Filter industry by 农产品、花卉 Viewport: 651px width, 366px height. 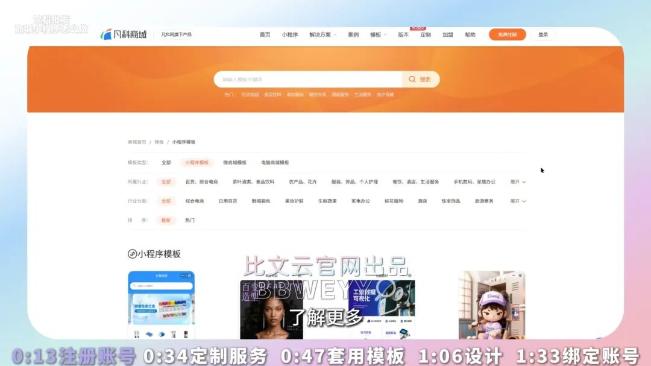[x=303, y=181]
